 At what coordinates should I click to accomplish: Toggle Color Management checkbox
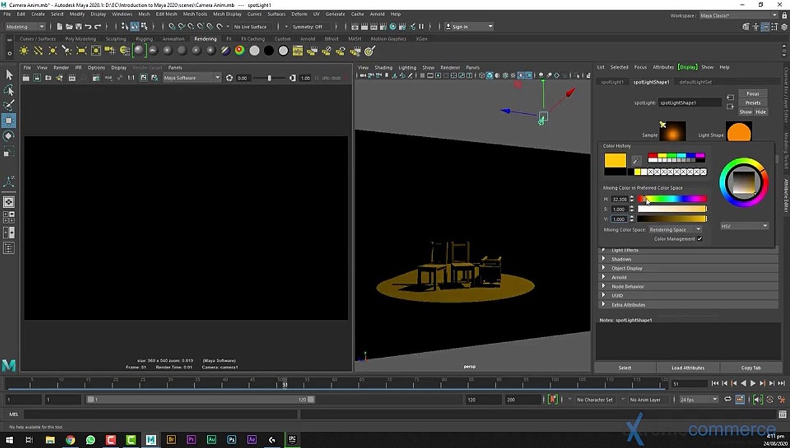(x=700, y=239)
